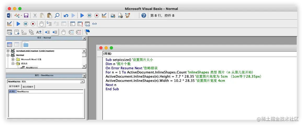Click View Object in project panel
303x126 pixels.
(17, 45)
